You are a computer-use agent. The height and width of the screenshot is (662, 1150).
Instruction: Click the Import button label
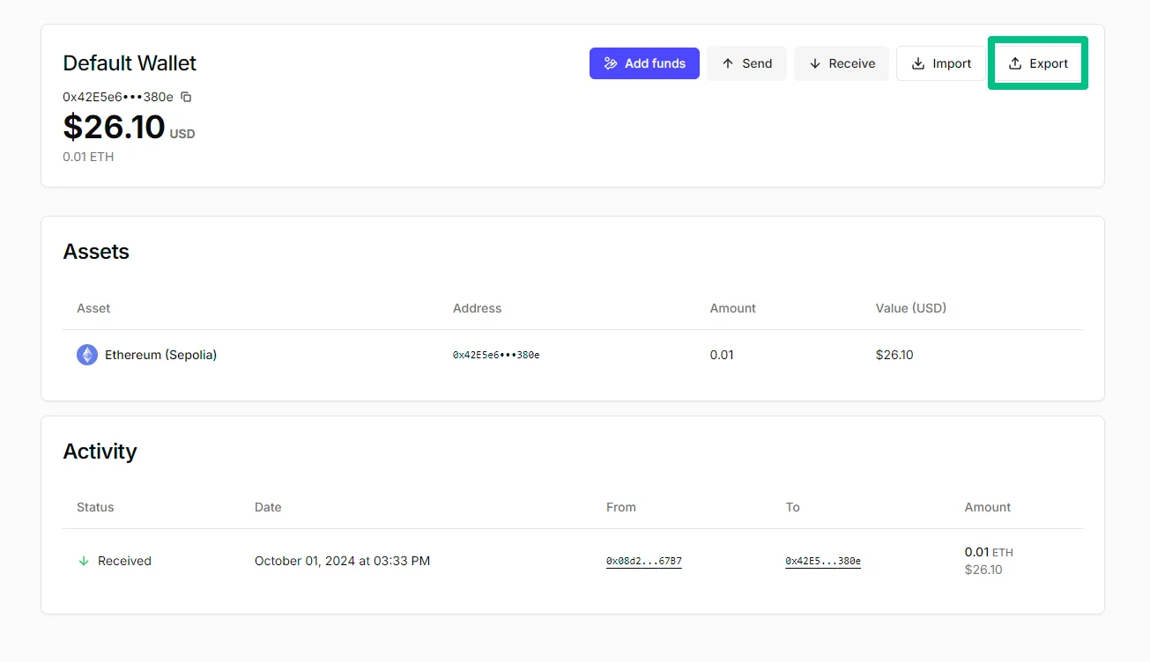(x=952, y=63)
